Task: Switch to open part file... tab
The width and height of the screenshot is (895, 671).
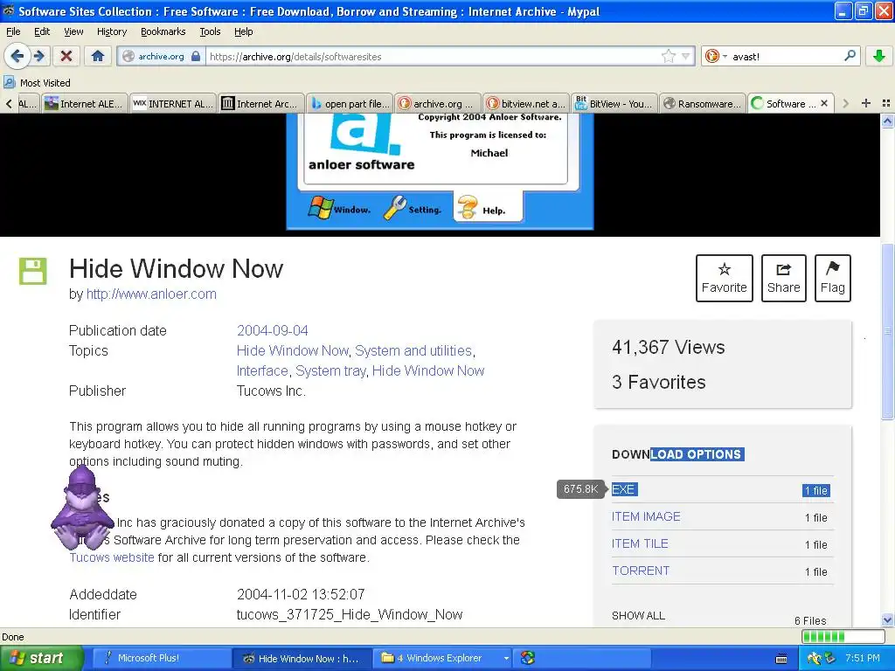Action: 350,103
